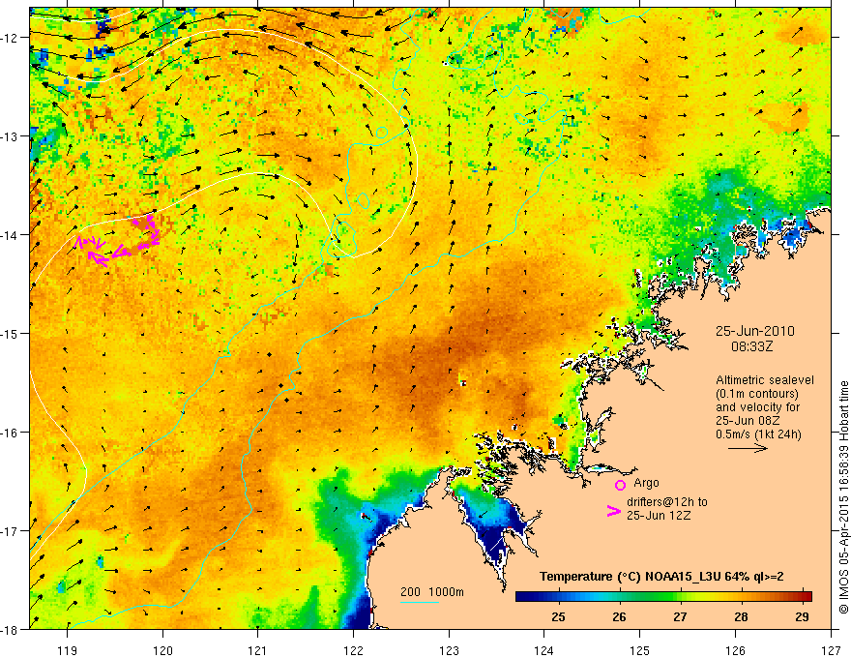Select the temperature colour bar
Screen dimensions: 851x658
[663, 596]
